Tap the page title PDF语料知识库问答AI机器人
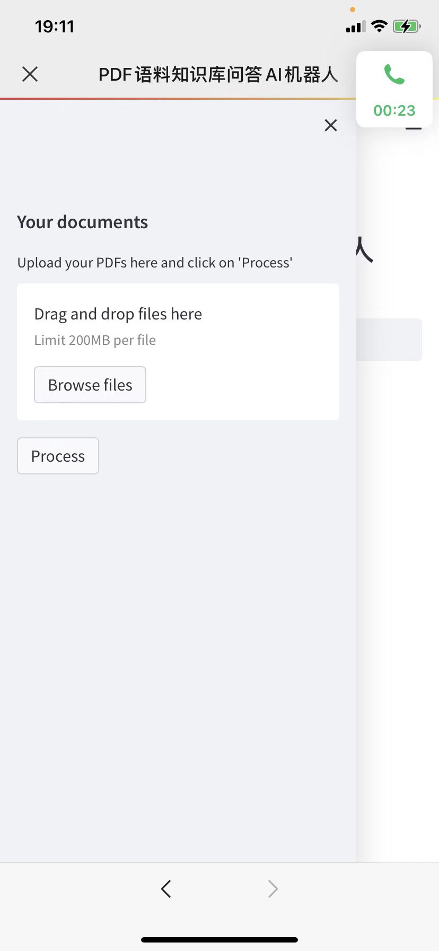439x951 pixels. [218, 74]
